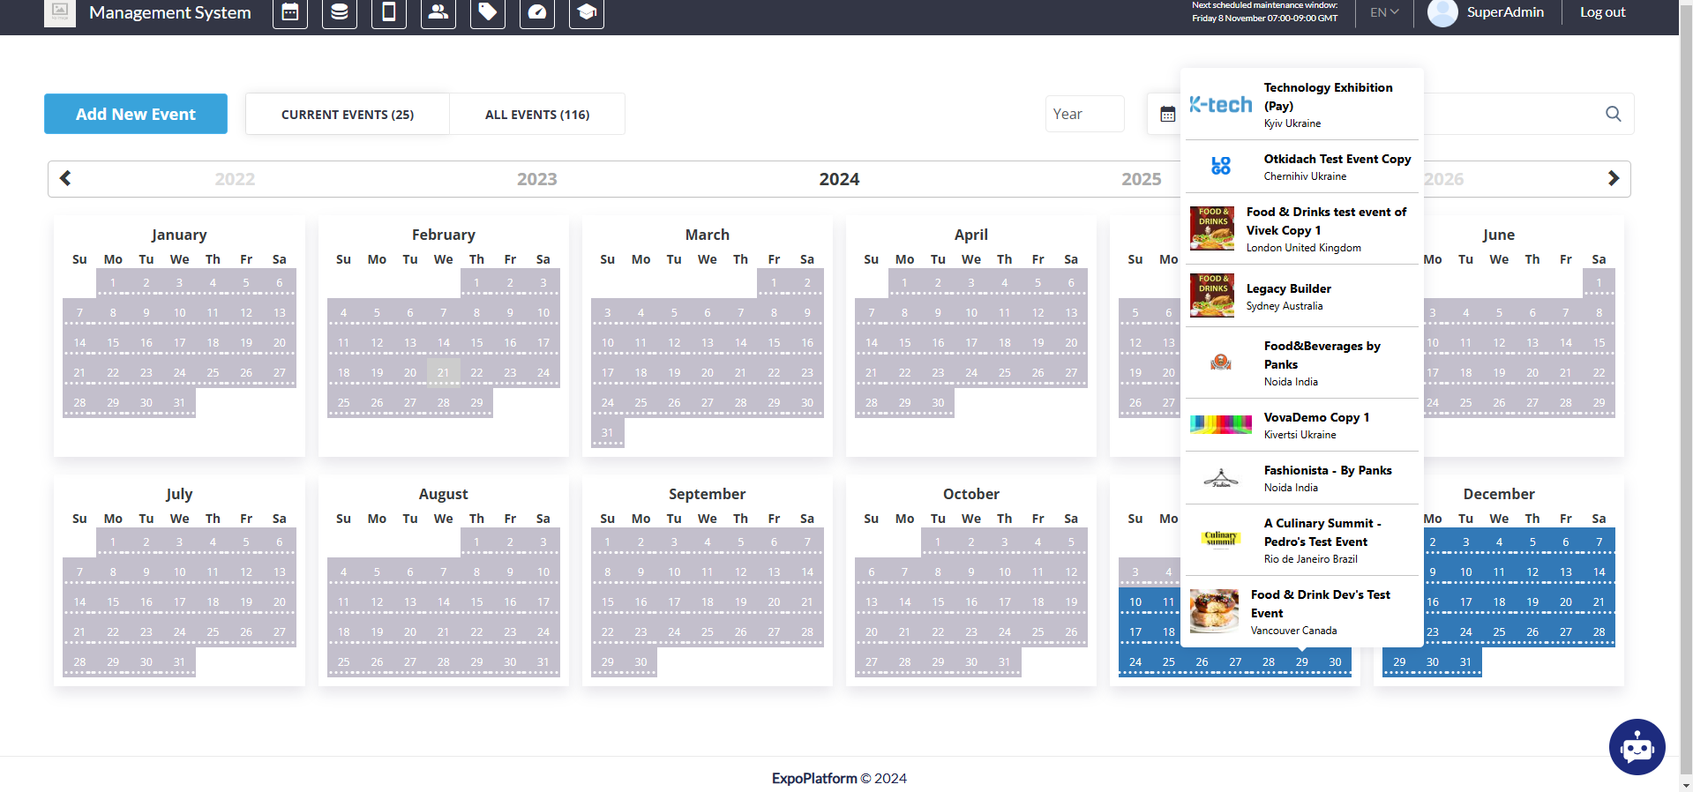Click the users group icon in header
The height and width of the screenshot is (792, 1693).
[x=438, y=12]
